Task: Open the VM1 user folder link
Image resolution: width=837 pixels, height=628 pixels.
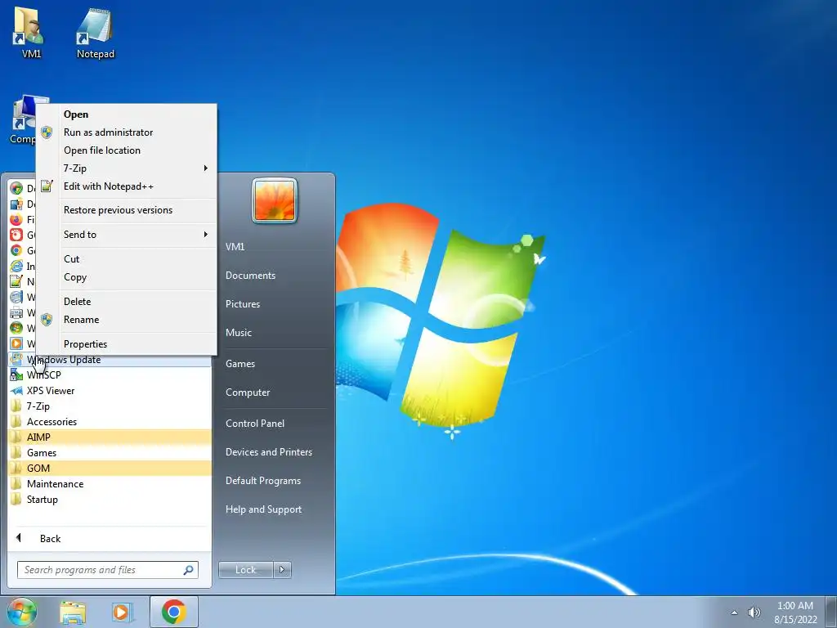Action: tap(235, 247)
